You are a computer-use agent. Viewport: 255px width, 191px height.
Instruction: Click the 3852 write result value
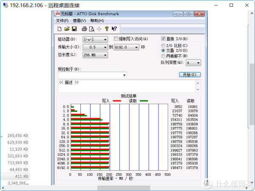pyautogui.click(x=178, y=107)
